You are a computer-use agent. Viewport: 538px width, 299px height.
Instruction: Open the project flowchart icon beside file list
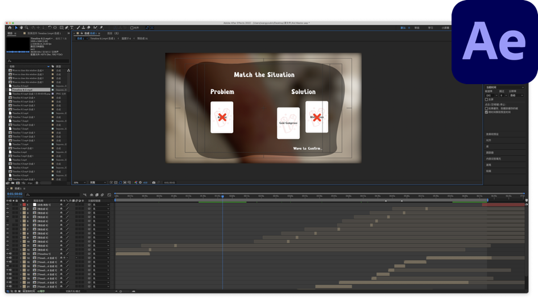[69, 70]
